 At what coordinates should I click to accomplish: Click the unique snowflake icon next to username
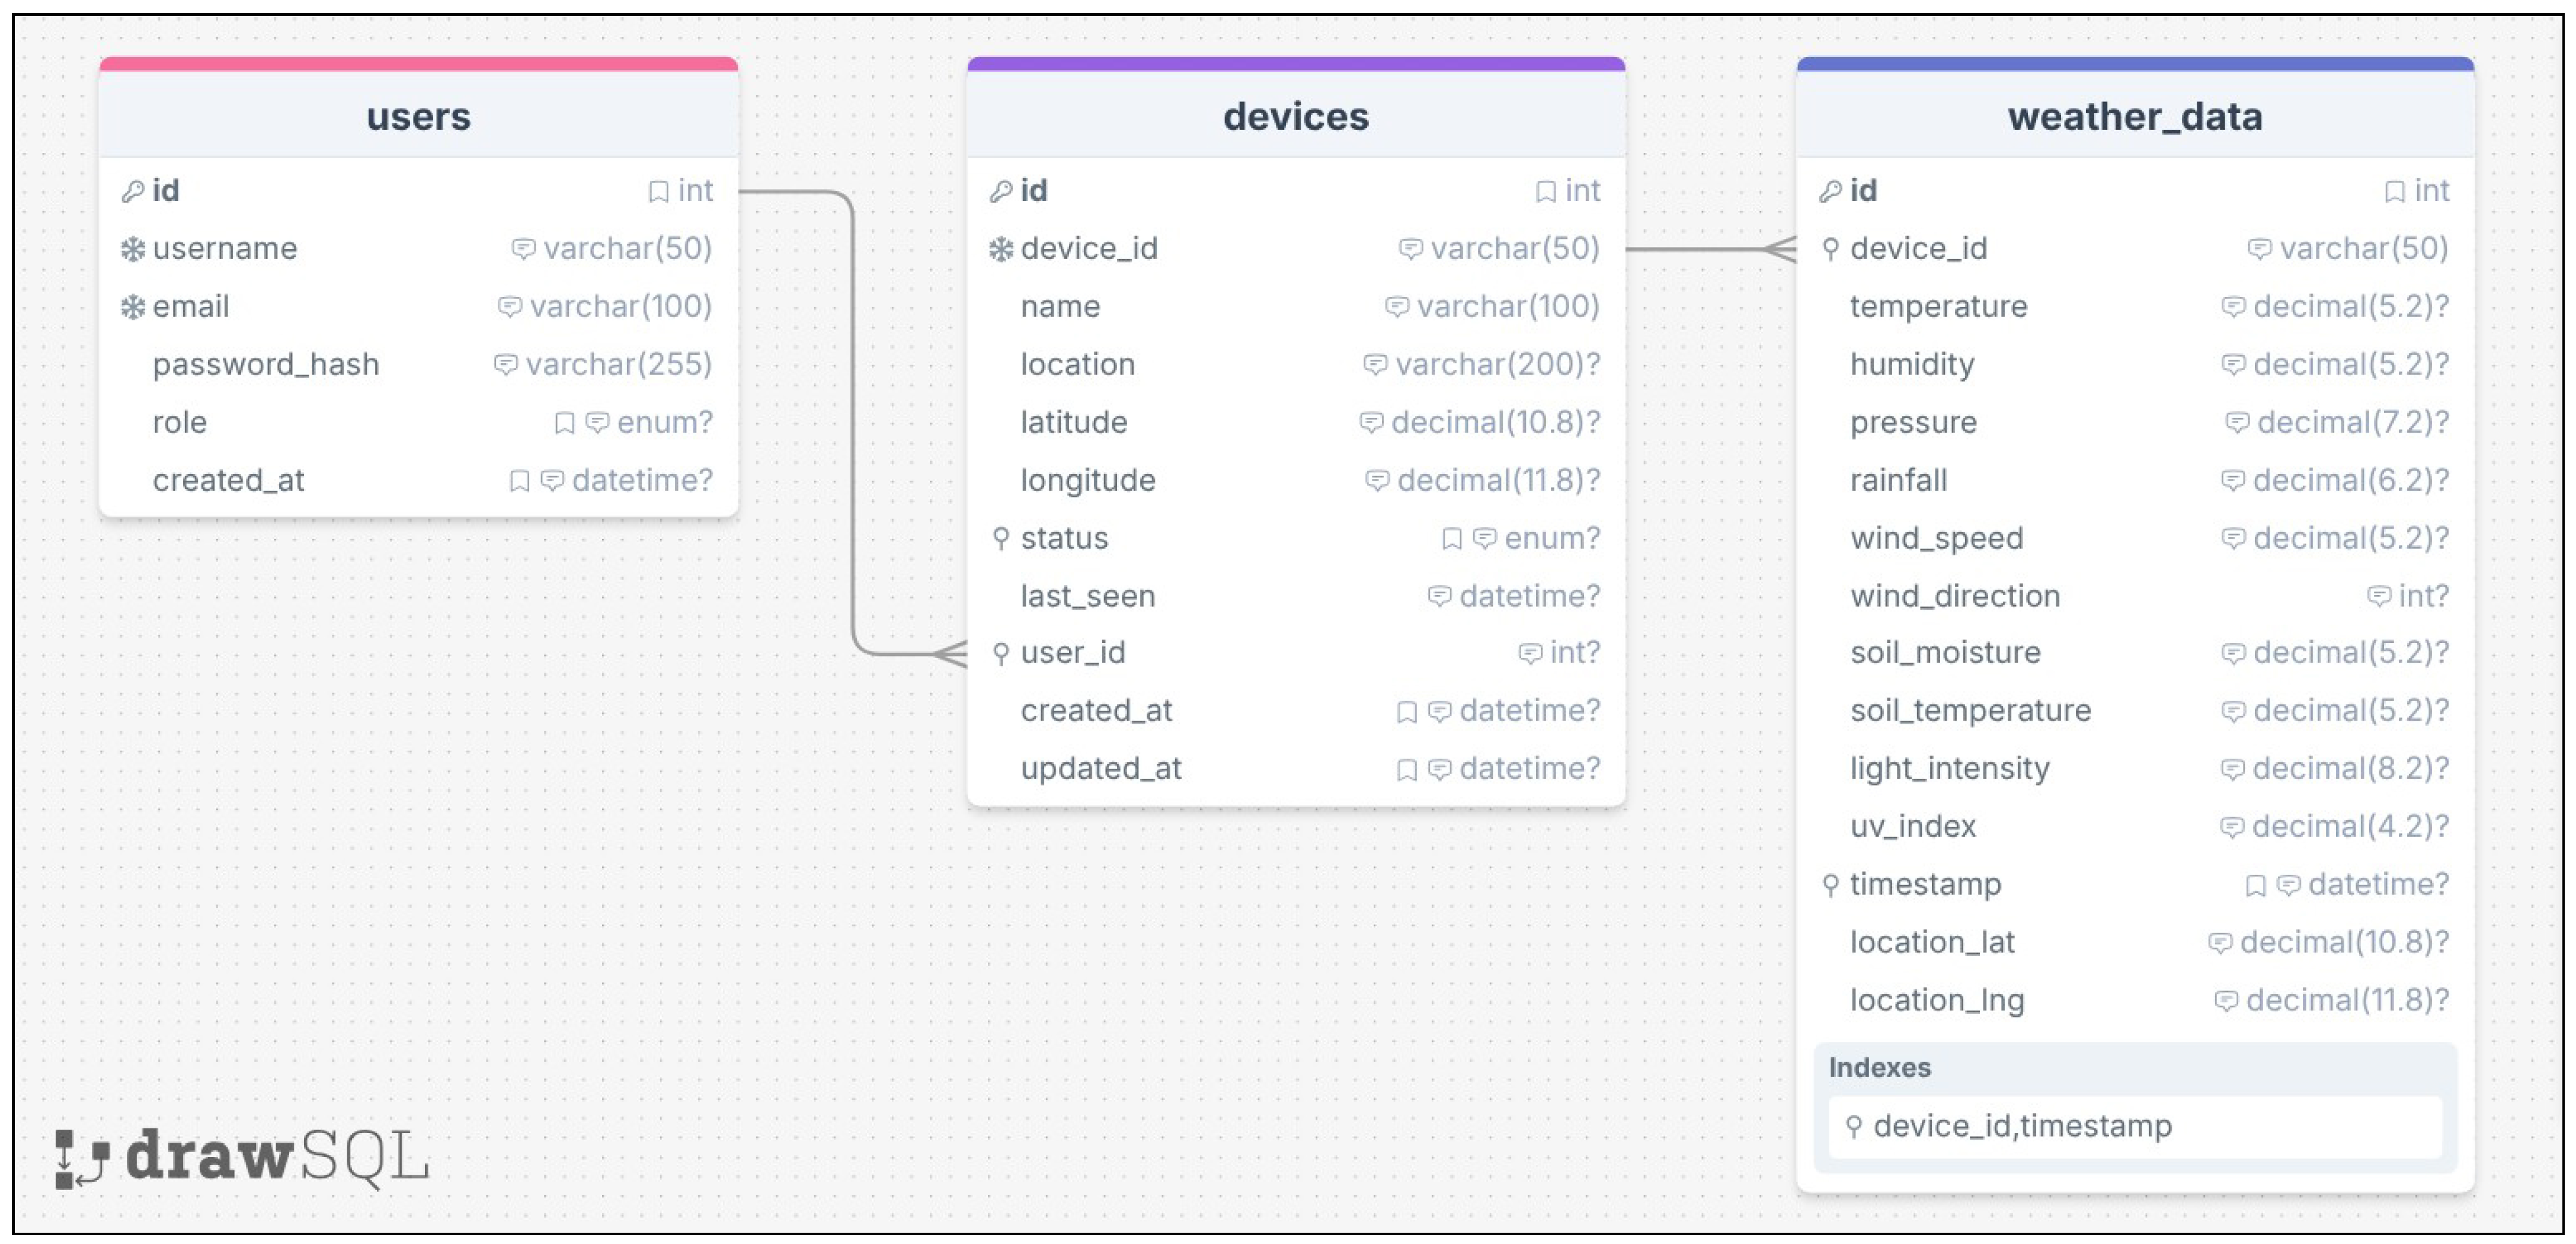coord(132,249)
